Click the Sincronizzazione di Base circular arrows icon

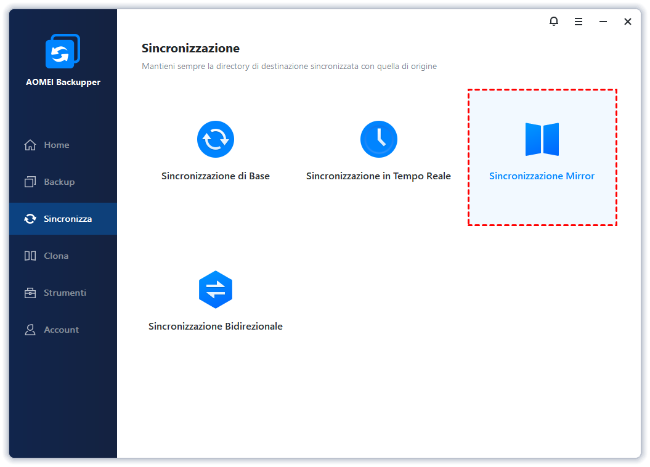(x=216, y=139)
